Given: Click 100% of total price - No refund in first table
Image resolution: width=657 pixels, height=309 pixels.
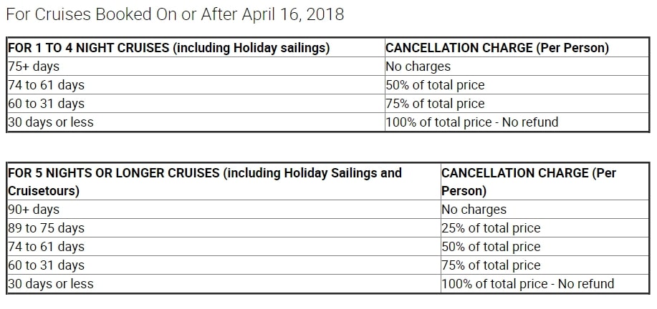Looking at the screenshot, I should point(517,122).
